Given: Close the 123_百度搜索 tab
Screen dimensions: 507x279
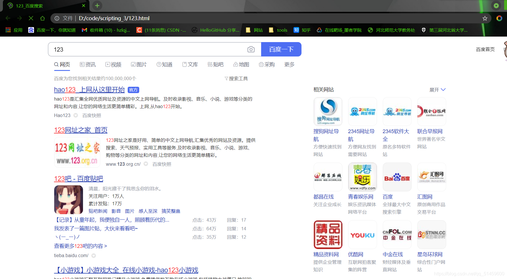Looking at the screenshot, I should click(84, 5).
